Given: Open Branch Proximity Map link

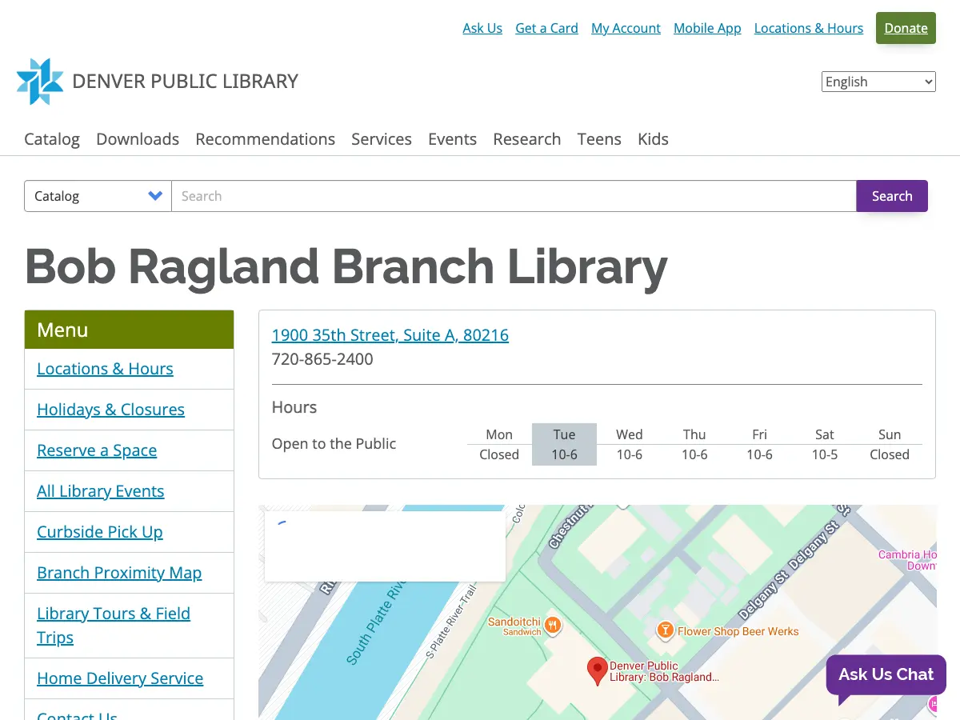Looking at the screenshot, I should [x=119, y=573].
